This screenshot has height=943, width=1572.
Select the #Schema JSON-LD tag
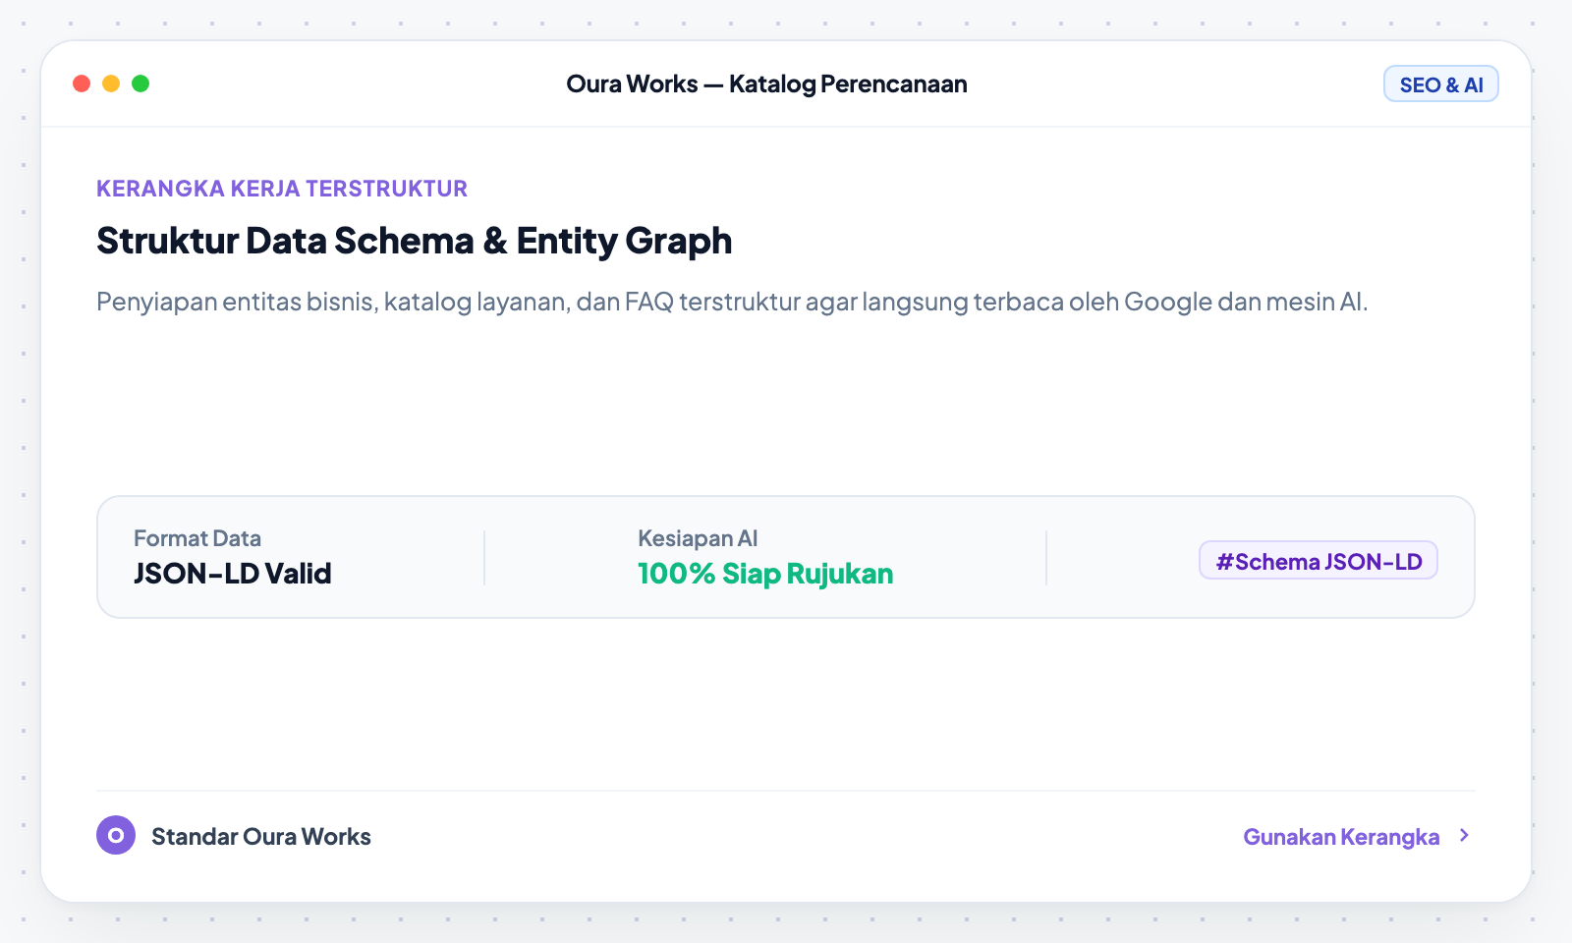pos(1319,561)
